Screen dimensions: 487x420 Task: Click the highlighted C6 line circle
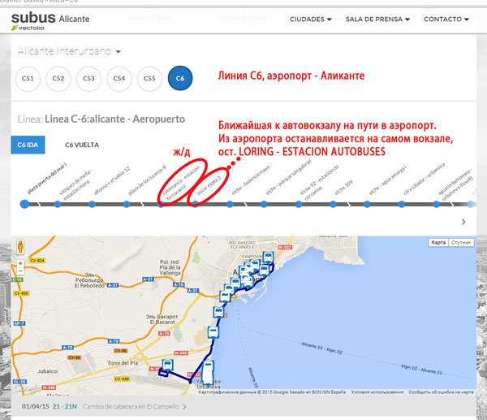tap(180, 78)
